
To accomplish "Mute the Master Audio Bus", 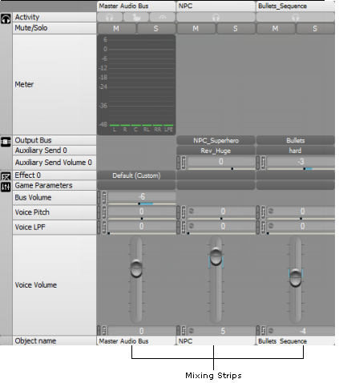I will (116, 29).
